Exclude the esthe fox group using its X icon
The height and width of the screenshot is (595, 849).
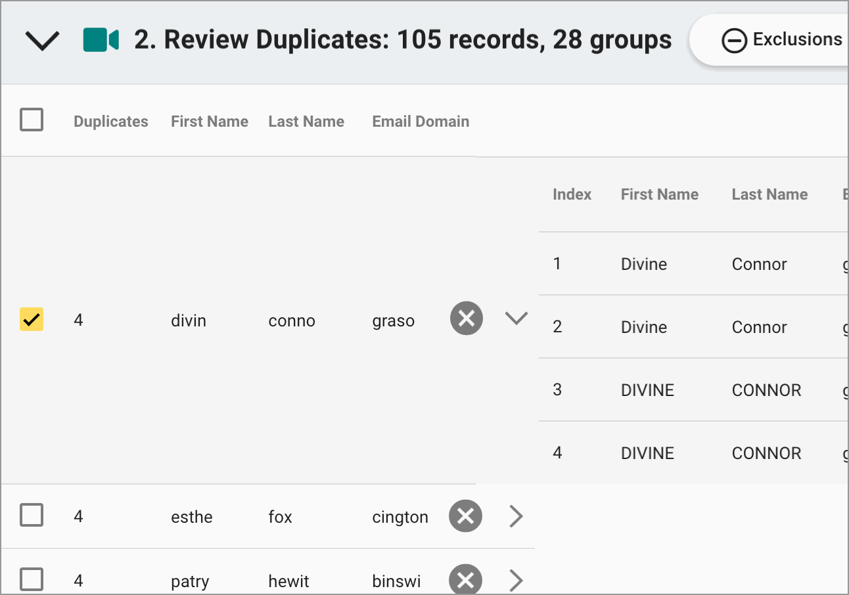pyautogui.click(x=466, y=516)
